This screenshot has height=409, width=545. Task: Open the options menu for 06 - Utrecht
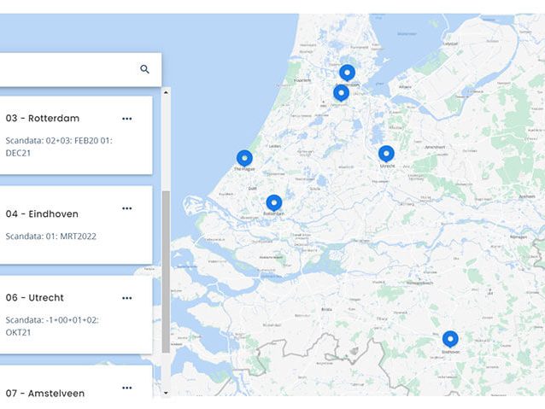127,298
